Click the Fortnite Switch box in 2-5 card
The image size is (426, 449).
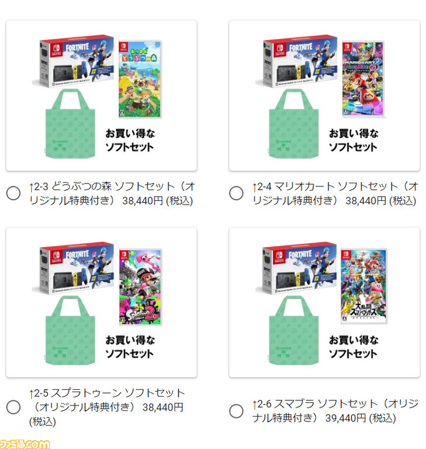click(x=73, y=269)
